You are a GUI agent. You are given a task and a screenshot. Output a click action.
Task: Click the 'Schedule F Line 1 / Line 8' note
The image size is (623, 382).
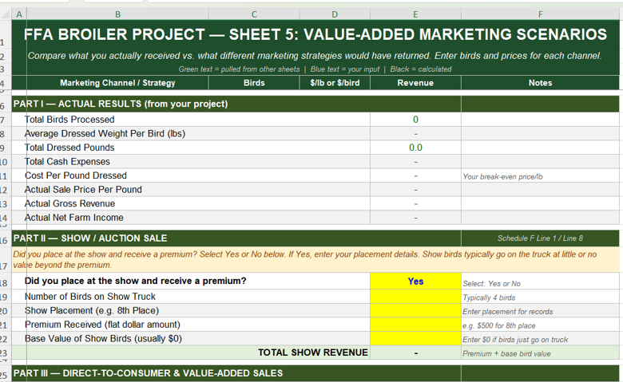pos(540,238)
